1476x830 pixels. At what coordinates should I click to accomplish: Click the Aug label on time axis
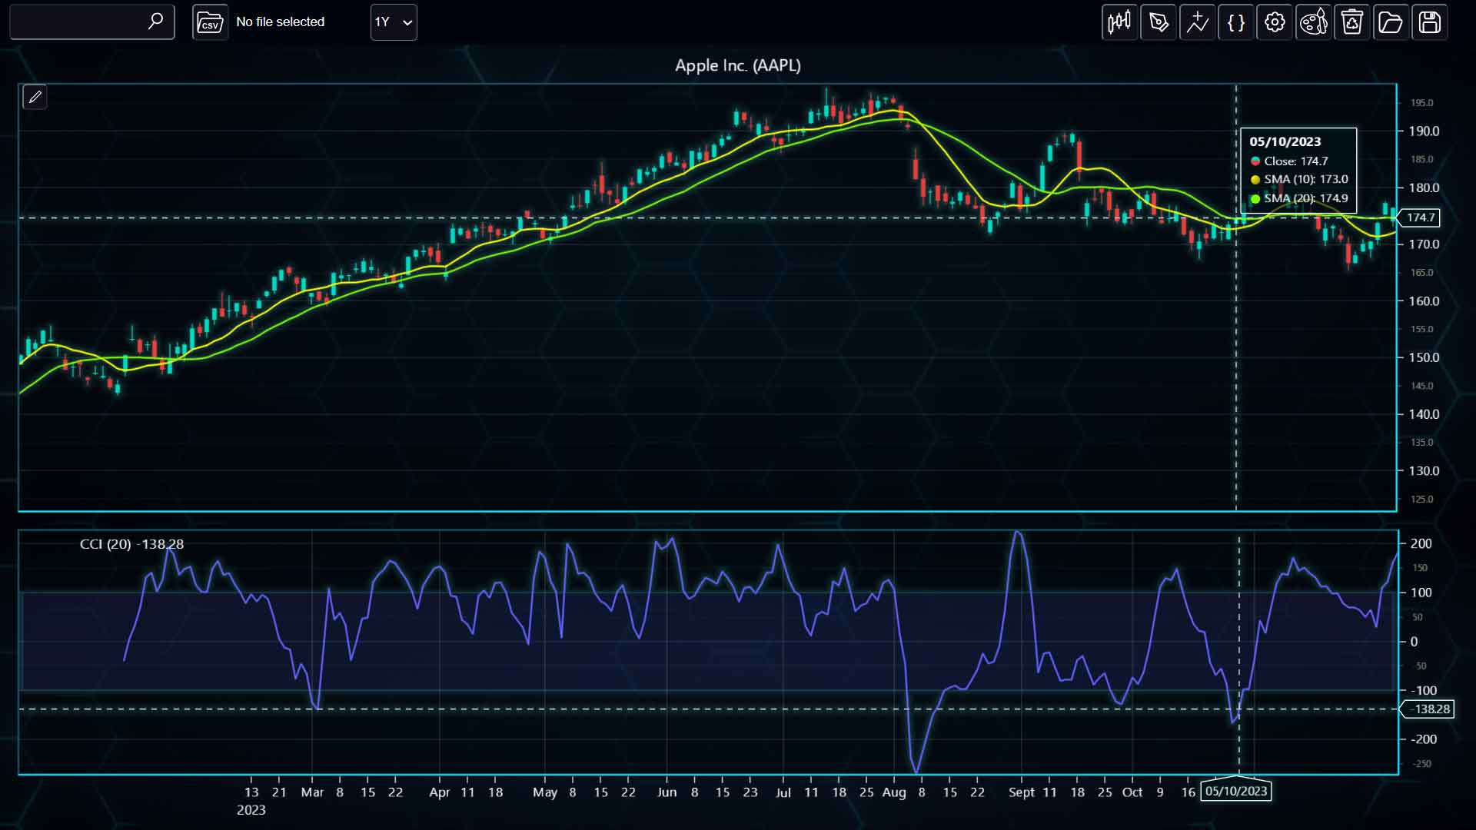click(x=894, y=792)
